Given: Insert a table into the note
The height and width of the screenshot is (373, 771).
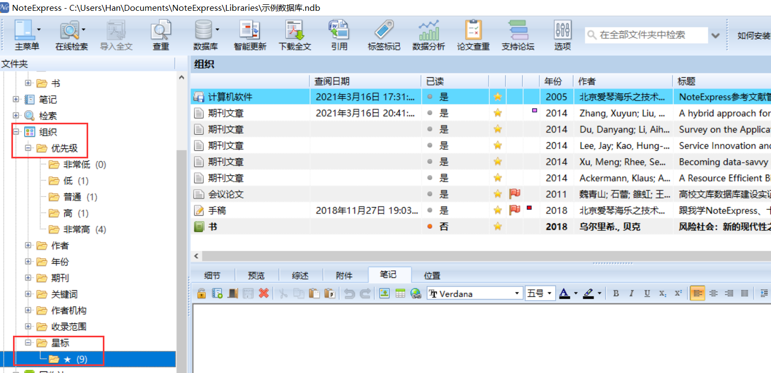Looking at the screenshot, I should pos(400,294).
